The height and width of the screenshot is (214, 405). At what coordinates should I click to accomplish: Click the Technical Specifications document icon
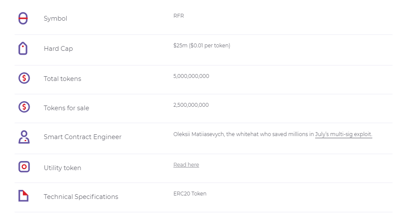click(23, 196)
